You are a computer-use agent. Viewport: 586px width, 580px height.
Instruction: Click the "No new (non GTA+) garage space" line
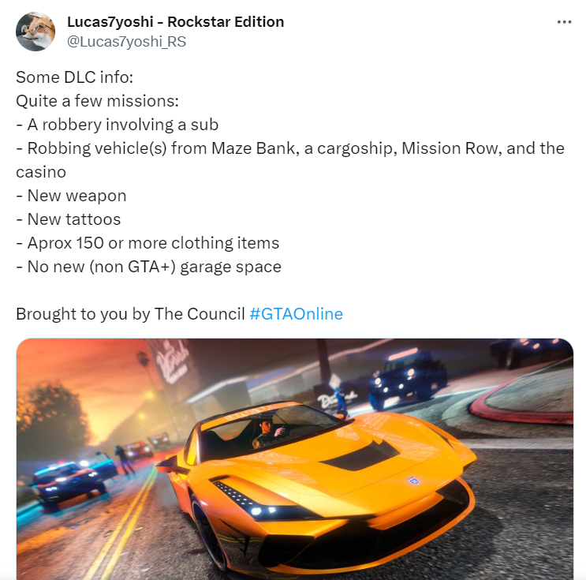(149, 267)
